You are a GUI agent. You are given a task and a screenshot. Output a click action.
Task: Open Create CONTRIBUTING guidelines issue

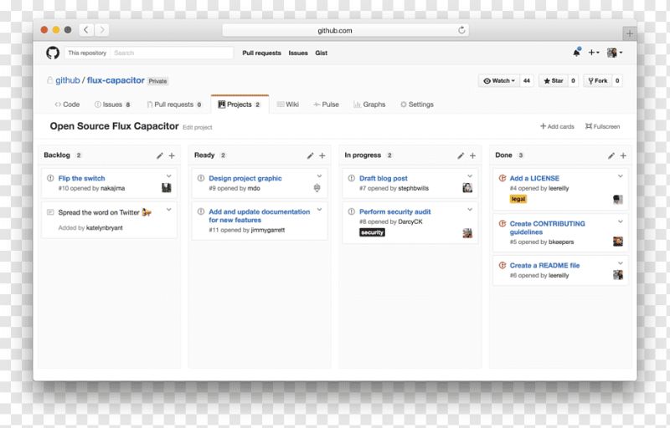(548, 227)
